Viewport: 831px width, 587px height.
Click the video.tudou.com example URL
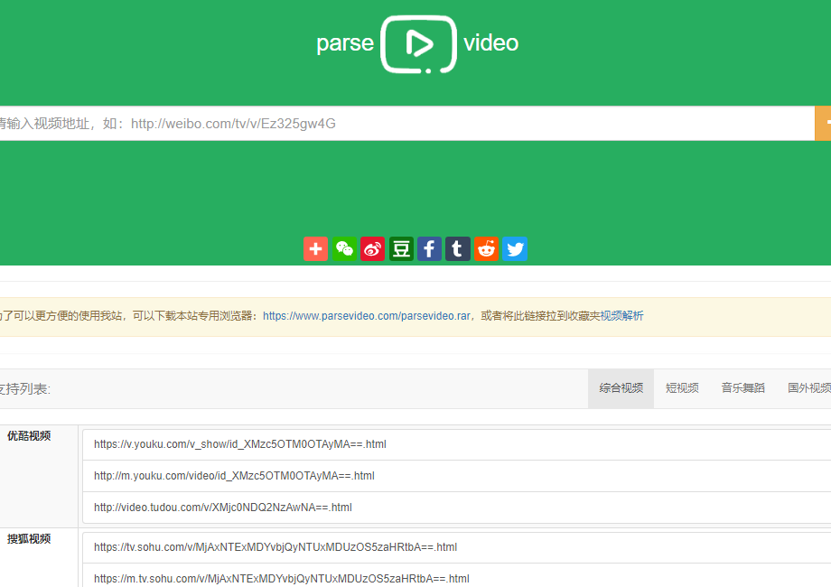(x=223, y=507)
